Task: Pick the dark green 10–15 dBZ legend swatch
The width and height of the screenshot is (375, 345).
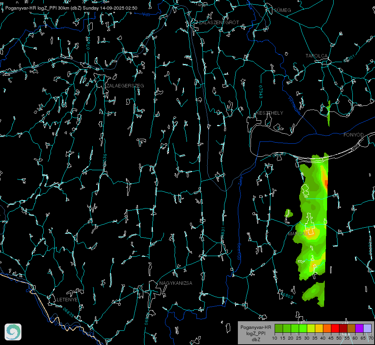Action: click(279, 328)
